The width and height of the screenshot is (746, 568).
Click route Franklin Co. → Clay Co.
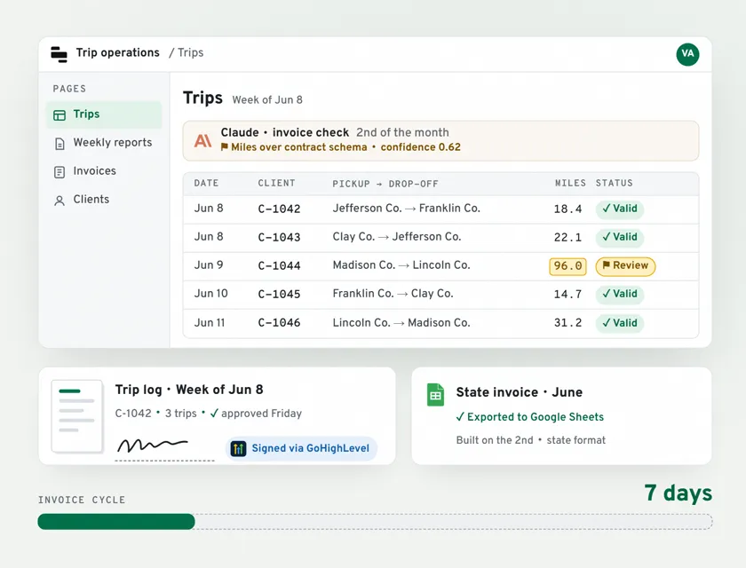coord(393,294)
